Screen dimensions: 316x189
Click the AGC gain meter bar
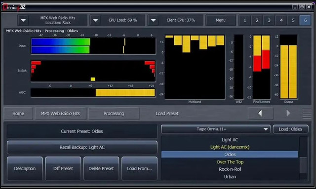93,93
